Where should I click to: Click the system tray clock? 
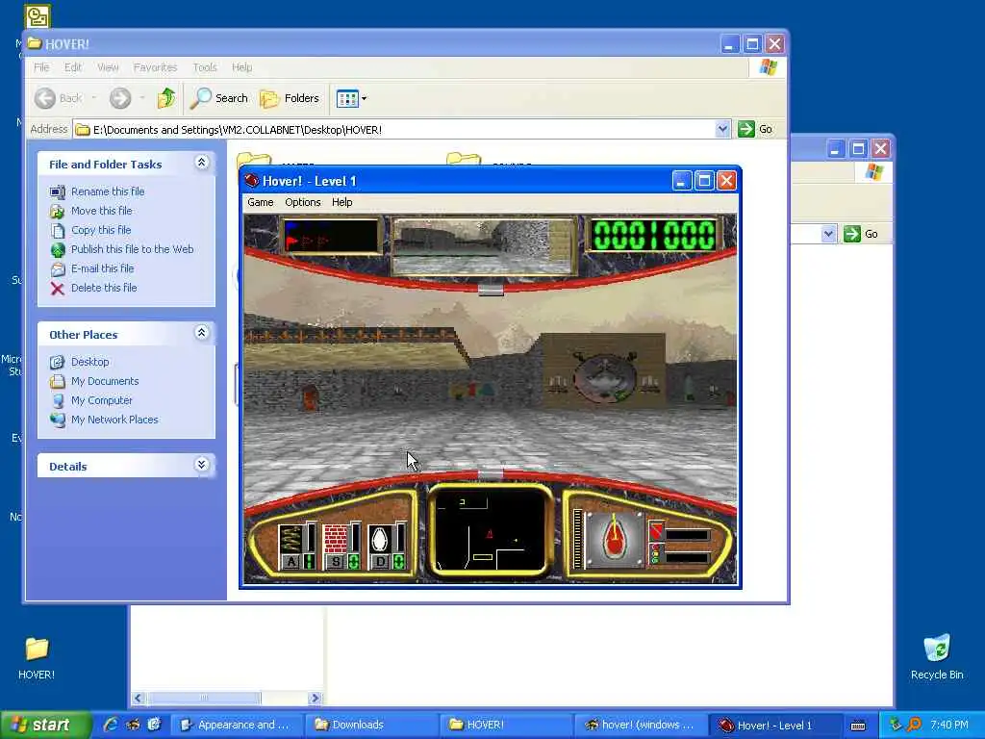(x=949, y=725)
